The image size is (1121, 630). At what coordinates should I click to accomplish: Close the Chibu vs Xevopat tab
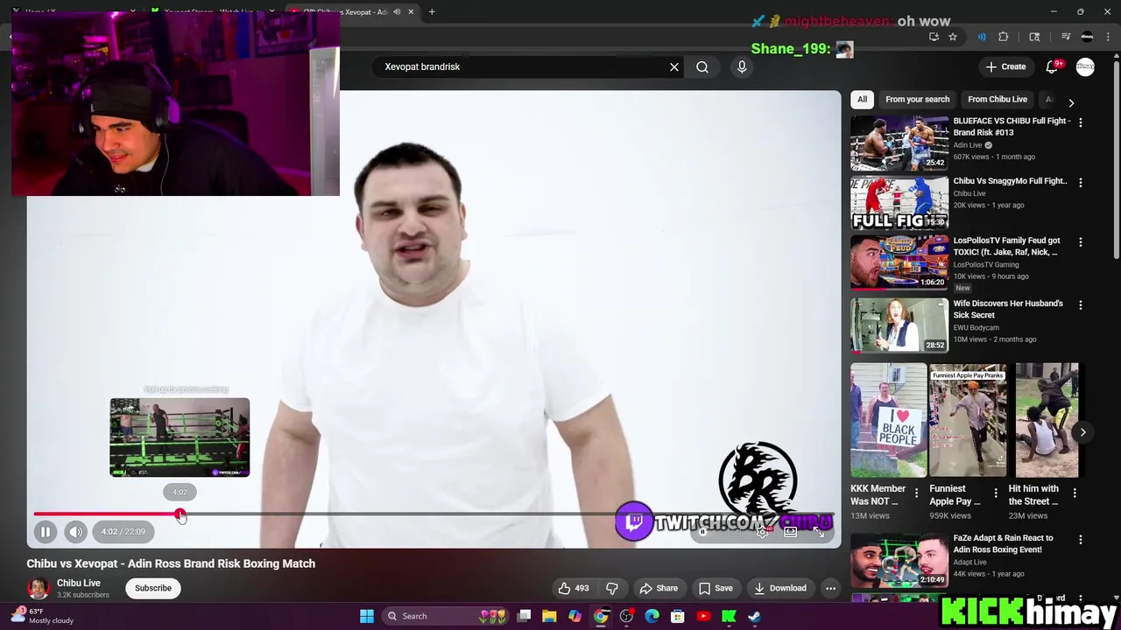(x=411, y=11)
